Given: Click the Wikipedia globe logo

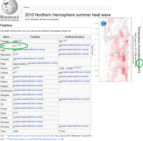Looking at the screenshot, I should [x=10, y=7].
